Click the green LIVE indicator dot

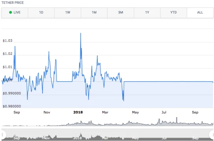tap(11, 12)
